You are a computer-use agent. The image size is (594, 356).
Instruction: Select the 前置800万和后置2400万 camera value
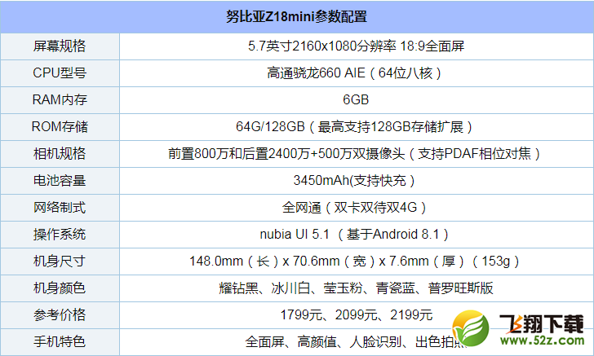pyautogui.click(x=356, y=154)
